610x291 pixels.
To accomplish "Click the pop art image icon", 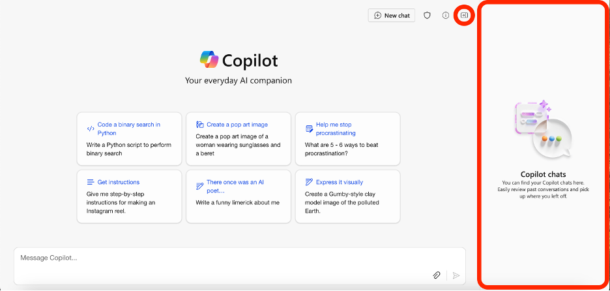I will [200, 125].
